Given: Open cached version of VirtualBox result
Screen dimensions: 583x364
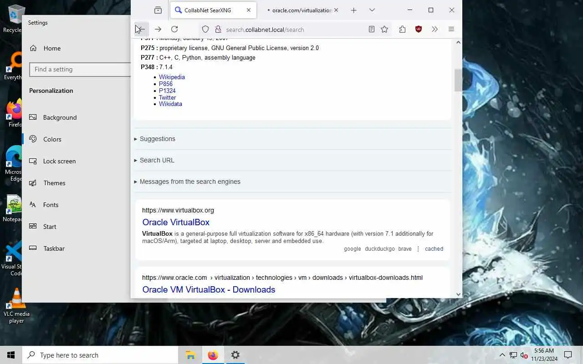Looking at the screenshot, I should [x=434, y=249].
